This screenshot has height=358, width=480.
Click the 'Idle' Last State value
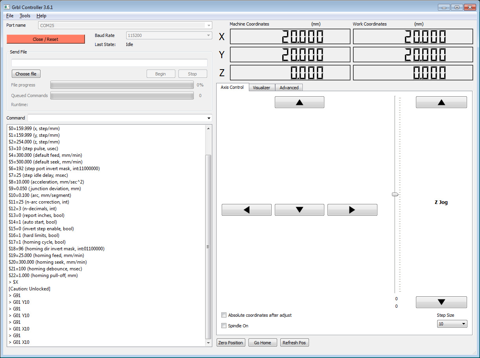129,44
